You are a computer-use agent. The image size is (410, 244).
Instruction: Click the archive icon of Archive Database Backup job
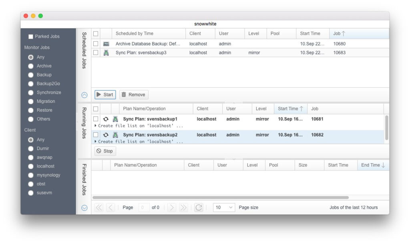106,44
